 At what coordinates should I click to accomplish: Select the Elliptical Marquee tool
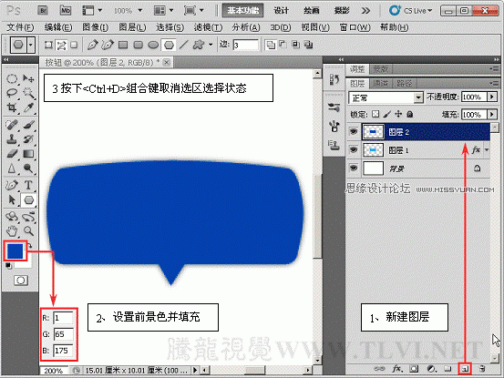click(12, 78)
